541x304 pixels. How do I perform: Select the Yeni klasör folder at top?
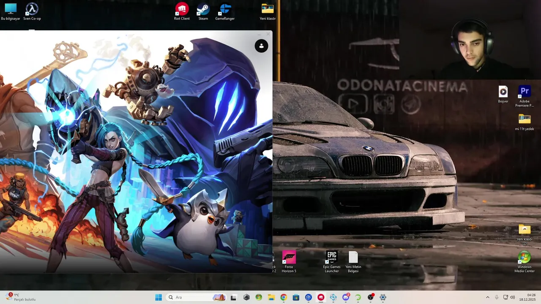click(268, 12)
